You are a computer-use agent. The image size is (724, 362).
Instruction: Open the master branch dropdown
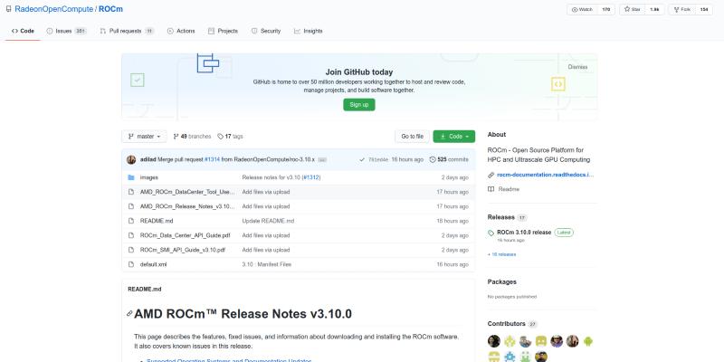click(x=144, y=137)
